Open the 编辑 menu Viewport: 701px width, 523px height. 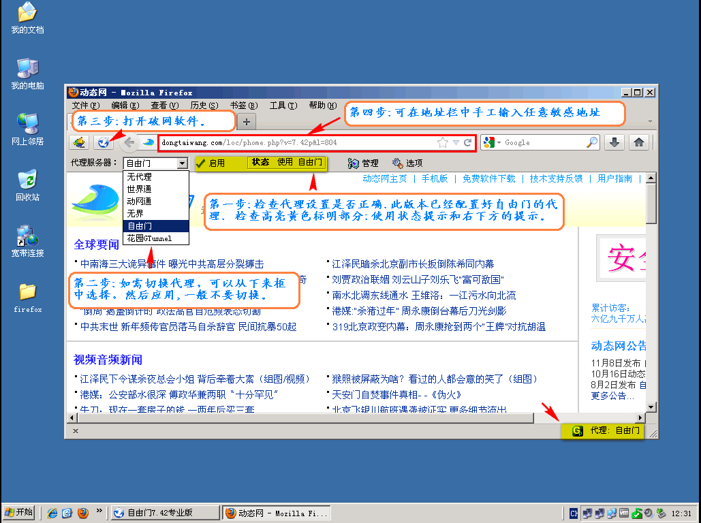coord(125,106)
